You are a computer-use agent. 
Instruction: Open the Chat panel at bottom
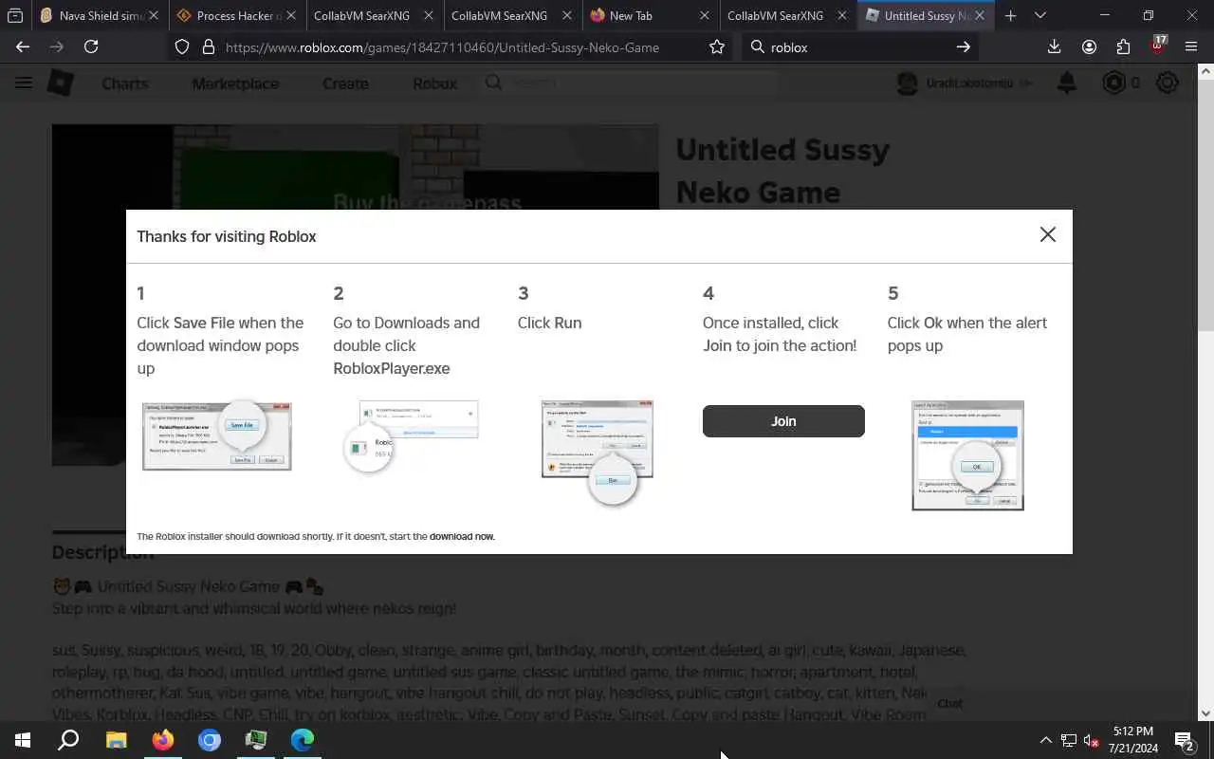(x=949, y=704)
